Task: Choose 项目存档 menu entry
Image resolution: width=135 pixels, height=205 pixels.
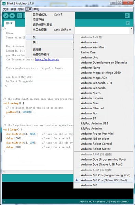Action: (50, 19)
